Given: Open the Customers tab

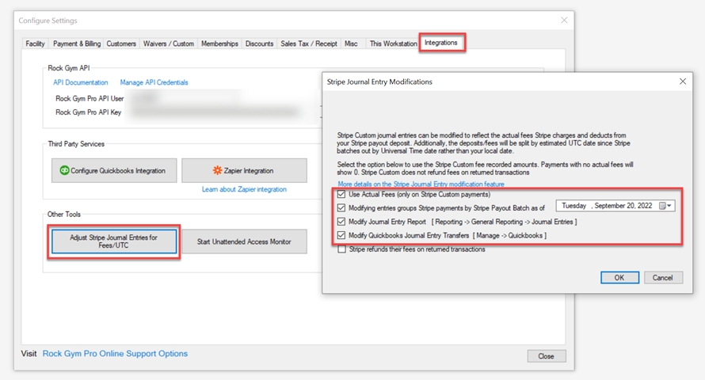Looking at the screenshot, I should (121, 44).
